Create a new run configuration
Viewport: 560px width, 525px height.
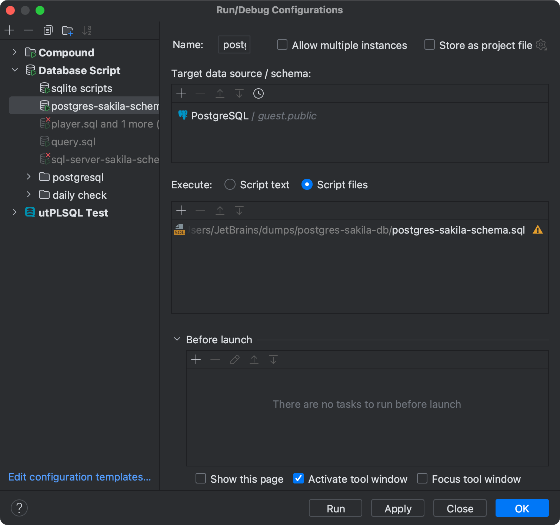pyautogui.click(x=9, y=30)
